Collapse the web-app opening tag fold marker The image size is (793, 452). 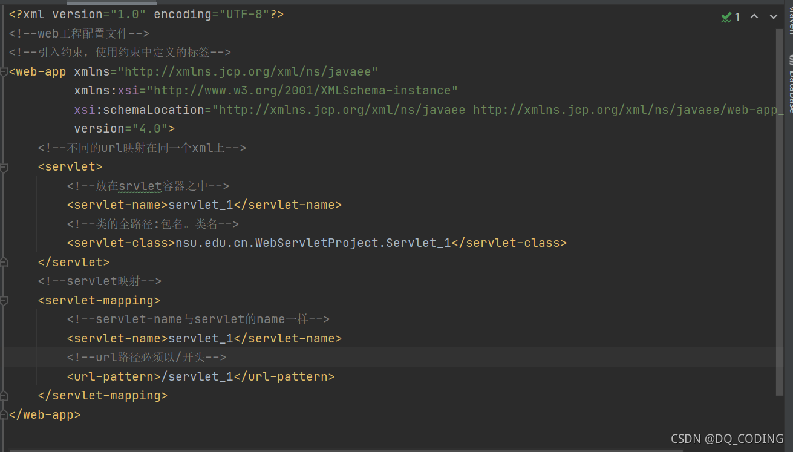pos(4,72)
